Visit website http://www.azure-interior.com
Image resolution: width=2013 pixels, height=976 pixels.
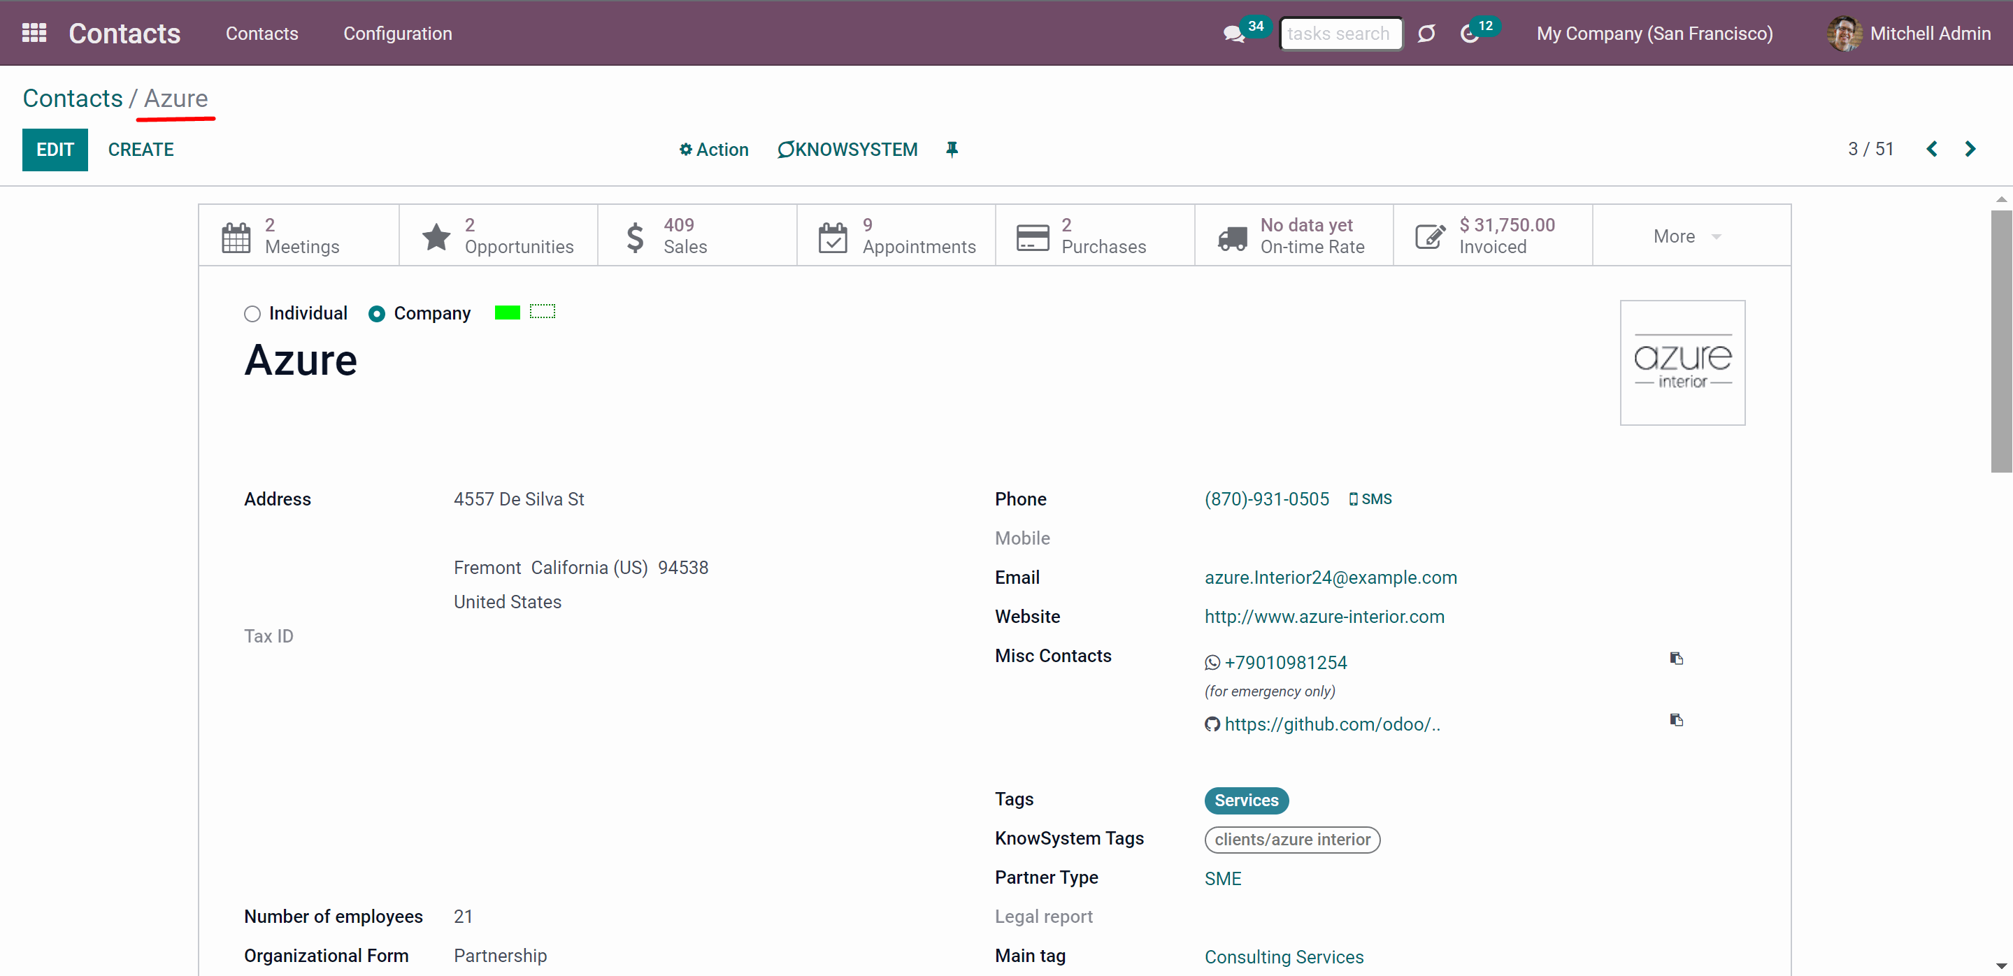(x=1324, y=617)
